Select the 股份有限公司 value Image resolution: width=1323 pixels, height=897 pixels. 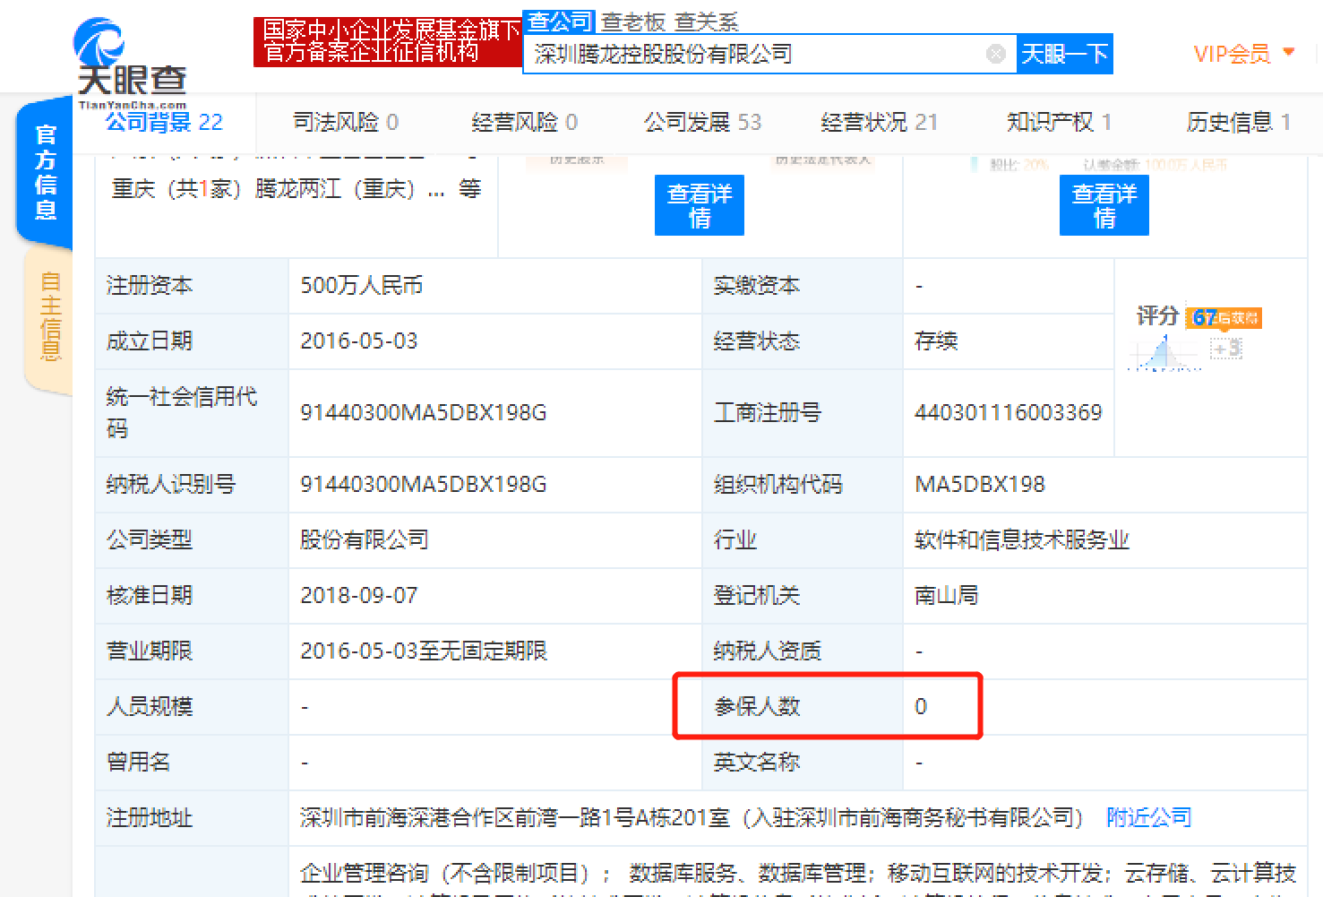click(x=365, y=539)
